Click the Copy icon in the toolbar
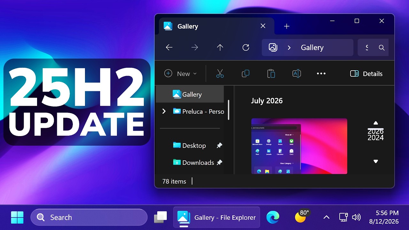Viewport: 409px width, 230px height. click(245, 73)
